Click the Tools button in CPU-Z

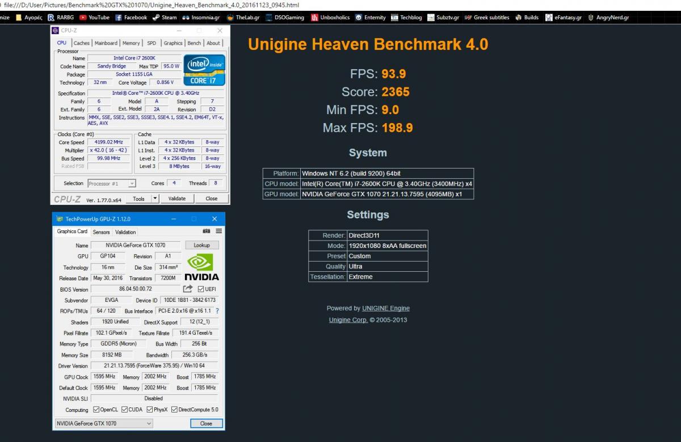point(138,199)
